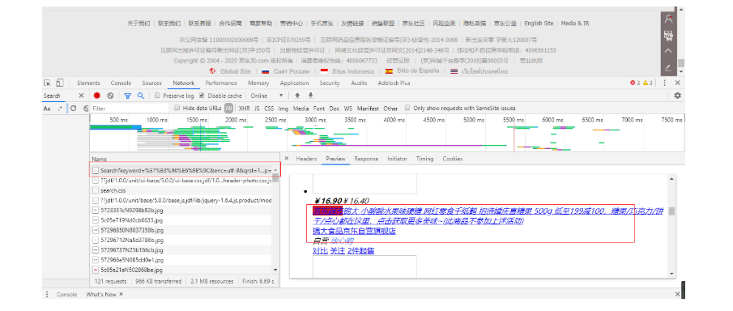733x311 pixels.
Task: Toggle the network filter funnel icon
Action: [x=128, y=96]
